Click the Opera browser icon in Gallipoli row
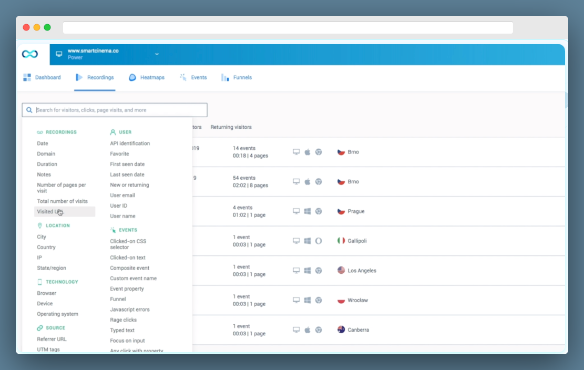This screenshot has width=584, height=370. [319, 241]
